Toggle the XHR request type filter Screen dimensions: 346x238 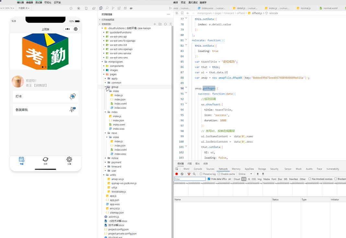244,179
